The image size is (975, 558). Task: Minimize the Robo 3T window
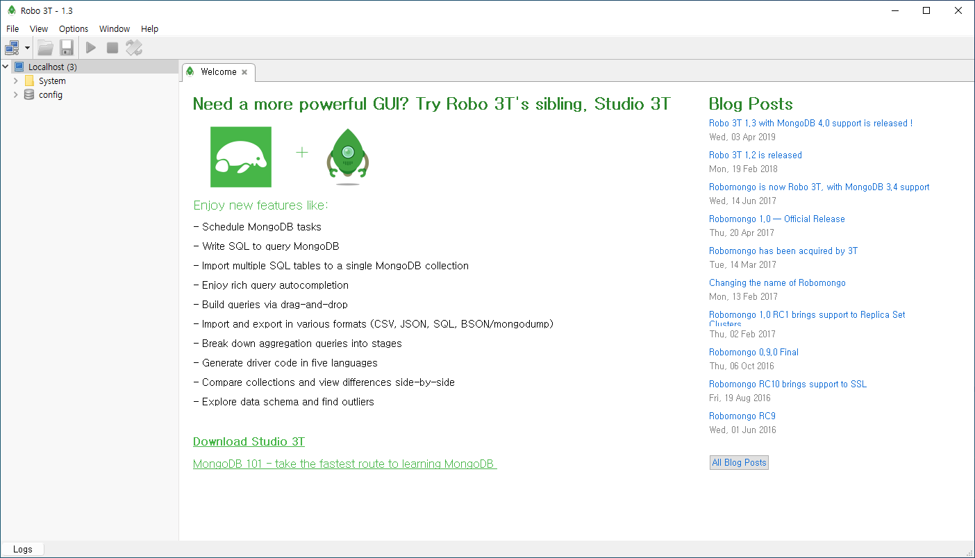894,10
